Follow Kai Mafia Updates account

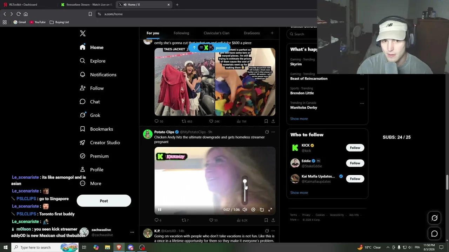[x=355, y=179]
